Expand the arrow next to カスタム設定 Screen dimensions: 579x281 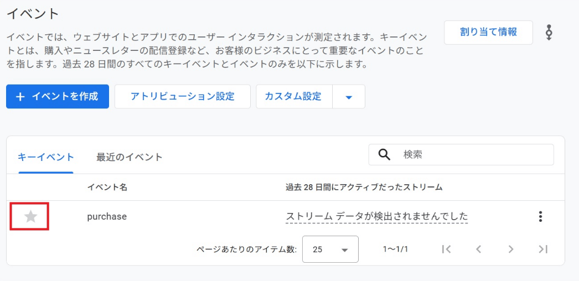pyautogui.click(x=349, y=97)
